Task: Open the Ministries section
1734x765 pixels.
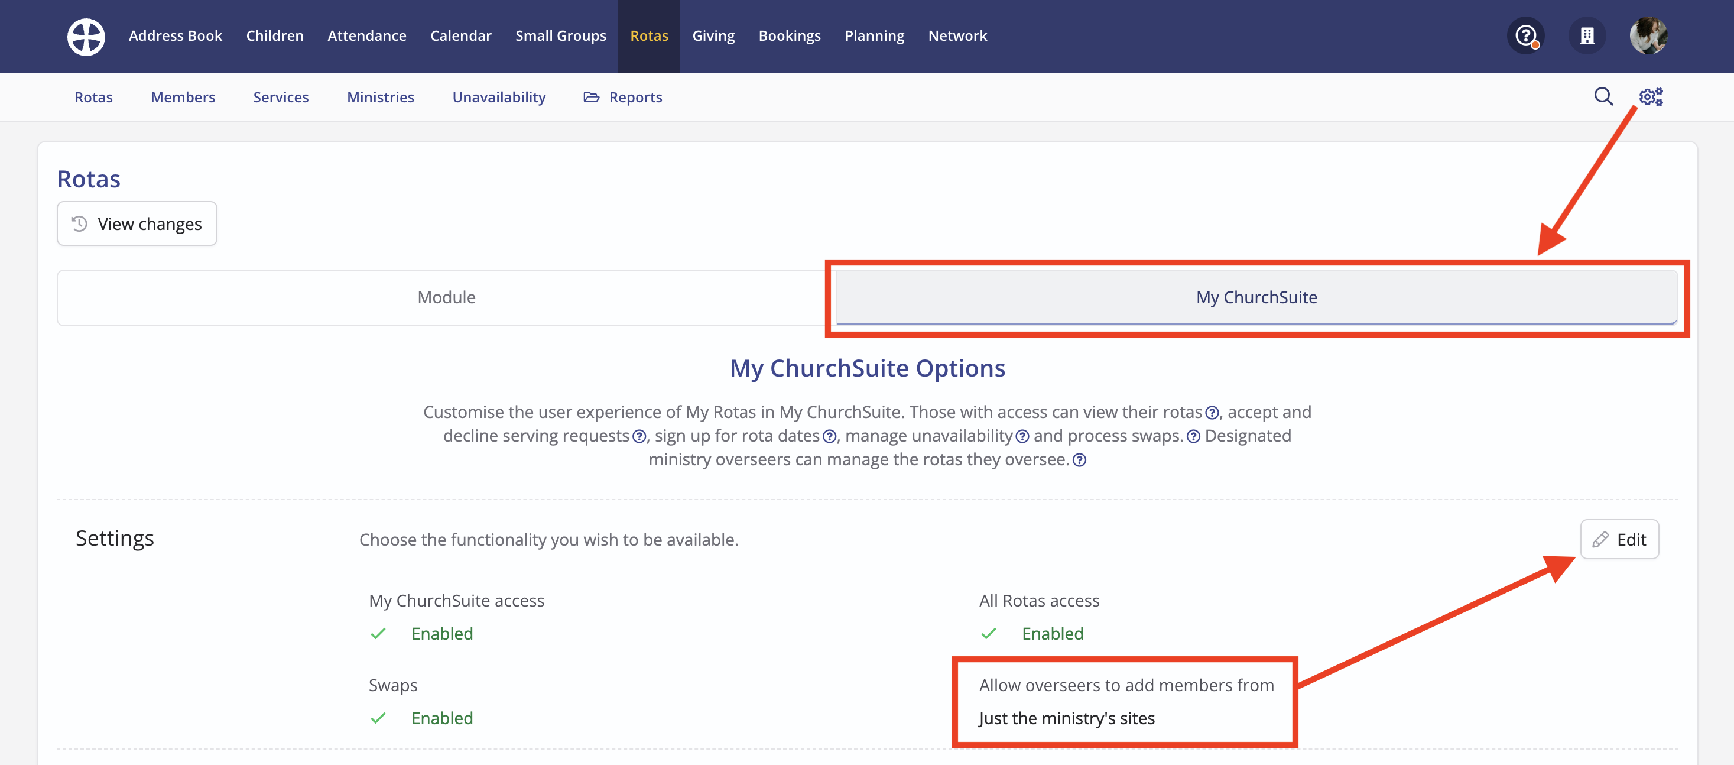Action: click(381, 97)
